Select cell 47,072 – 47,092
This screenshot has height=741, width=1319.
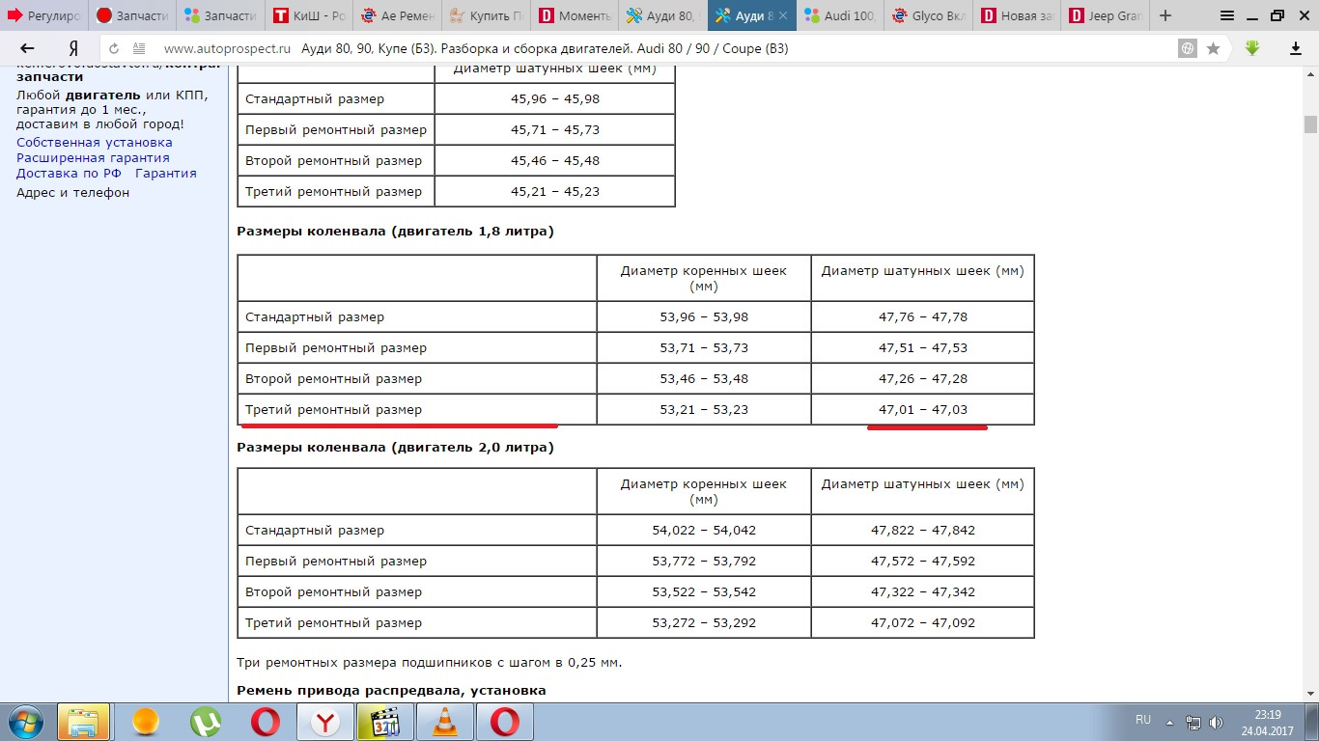(922, 622)
